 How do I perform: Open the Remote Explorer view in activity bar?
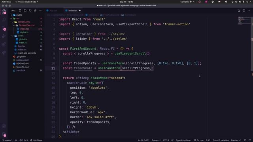4,52
